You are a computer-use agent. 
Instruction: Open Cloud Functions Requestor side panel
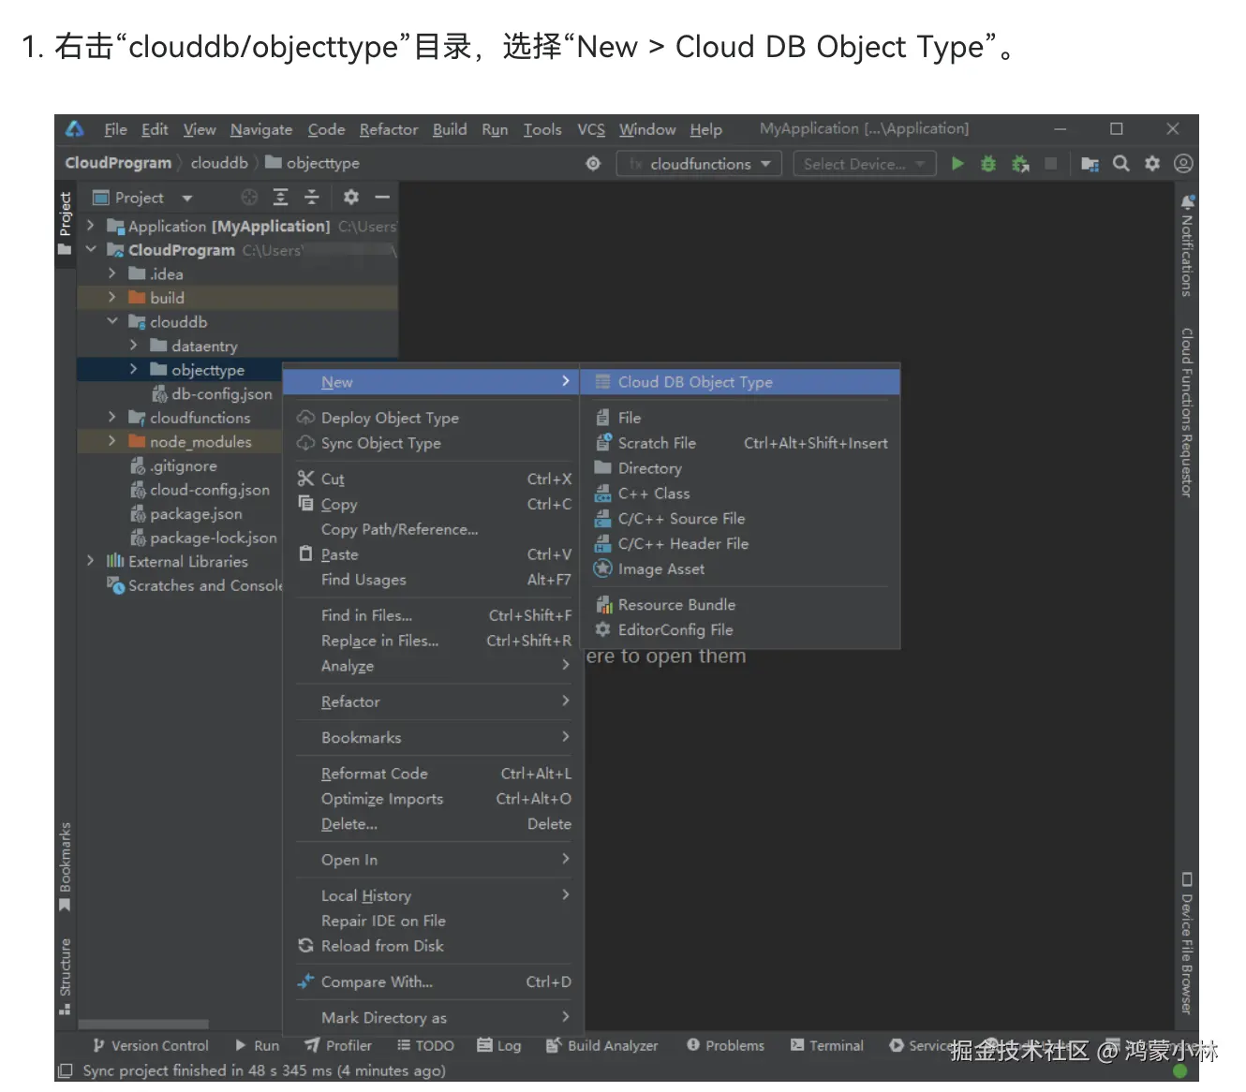coord(1187,412)
